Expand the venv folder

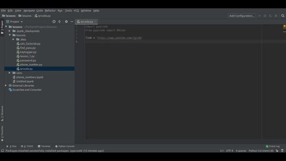tap(10, 73)
